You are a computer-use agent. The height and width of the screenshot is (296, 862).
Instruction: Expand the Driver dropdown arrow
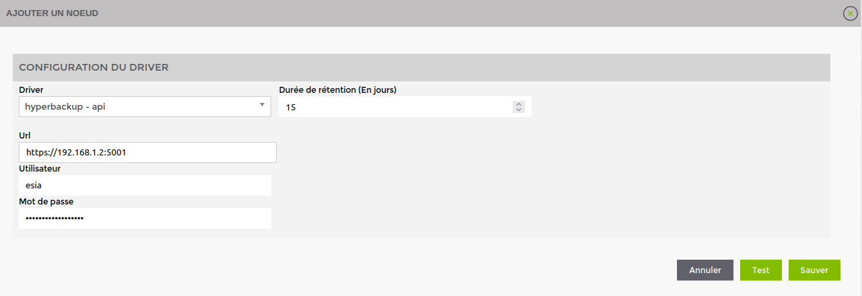pyautogui.click(x=262, y=106)
